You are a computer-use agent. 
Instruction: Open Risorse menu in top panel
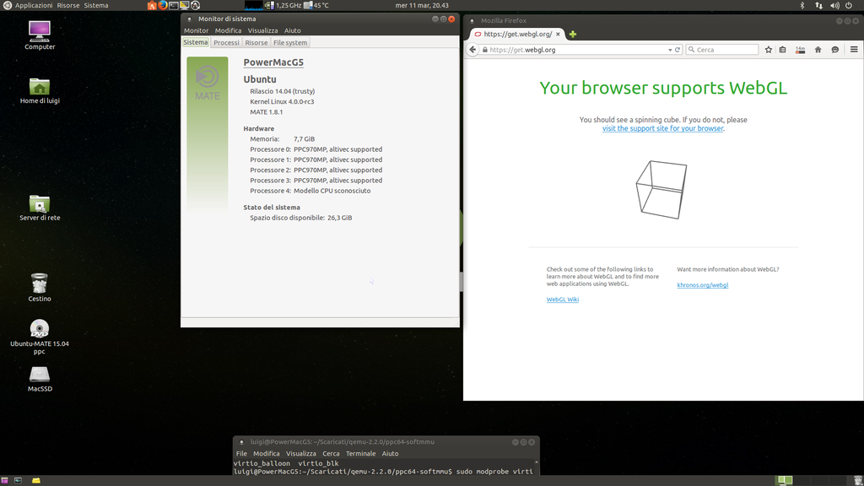(x=68, y=6)
